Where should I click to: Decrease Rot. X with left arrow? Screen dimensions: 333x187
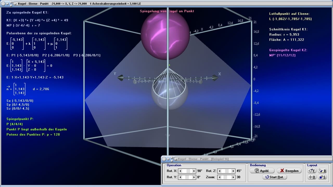180,171
